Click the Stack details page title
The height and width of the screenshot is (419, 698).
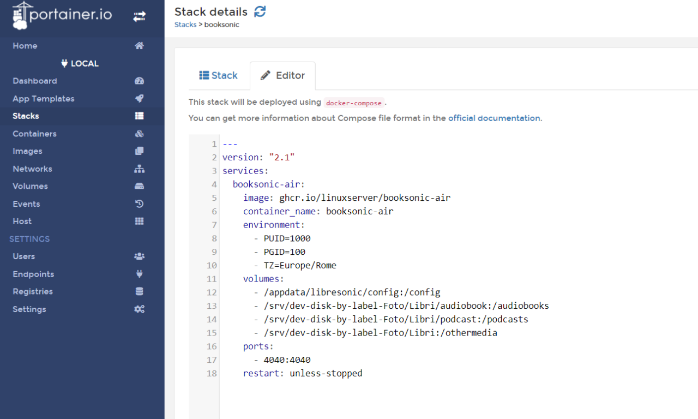pyautogui.click(x=211, y=11)
